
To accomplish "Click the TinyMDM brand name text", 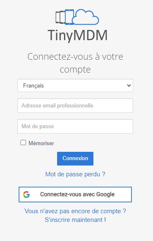I will coord(77,36).
